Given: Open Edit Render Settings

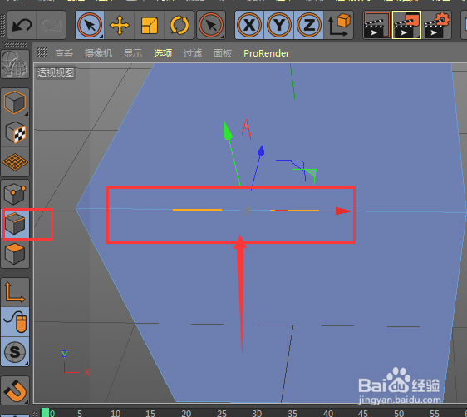Looking at the screenshot, I should pos(436,25).
